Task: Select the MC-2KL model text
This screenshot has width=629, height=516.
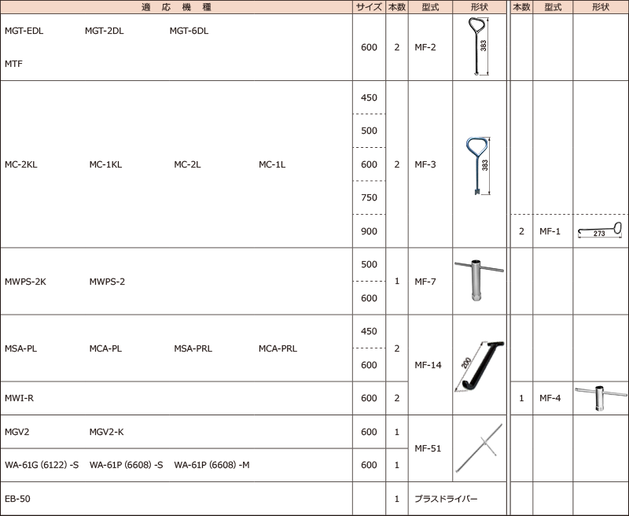Action: coord(21,164)
